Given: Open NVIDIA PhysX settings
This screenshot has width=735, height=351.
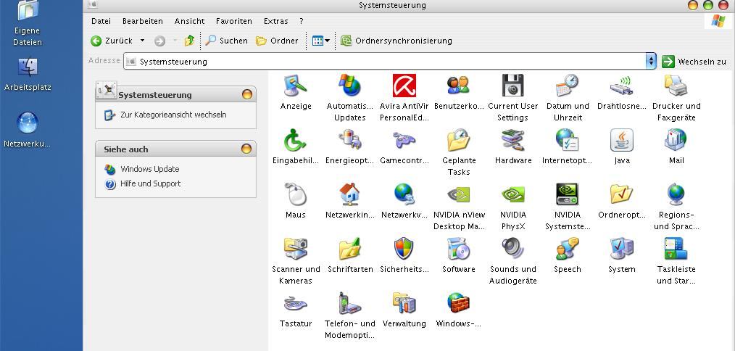Looking at the screenshot, I should [512, 195].
